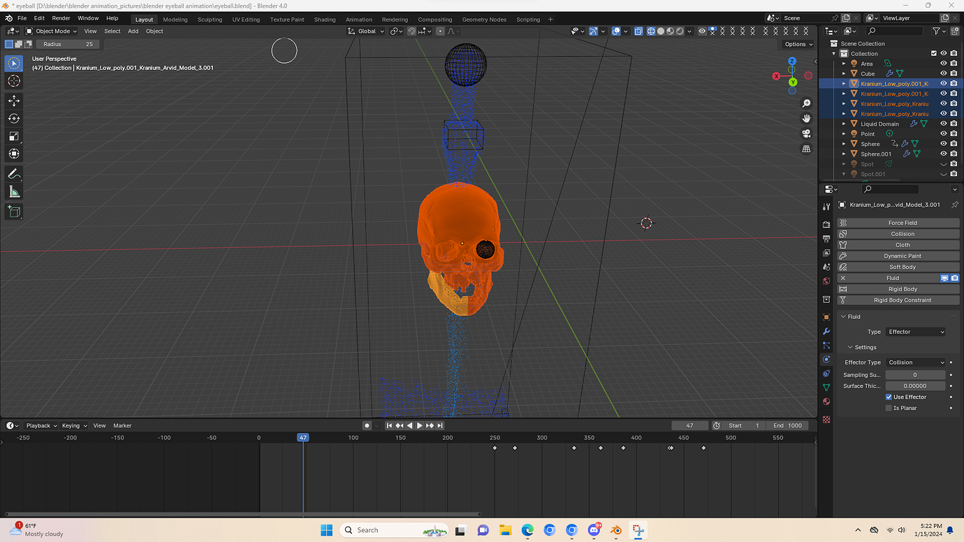The height and width of the screenshot is (542, 964).
Task: Open the Physics properties tab icon
Action: tap(826, 359)
